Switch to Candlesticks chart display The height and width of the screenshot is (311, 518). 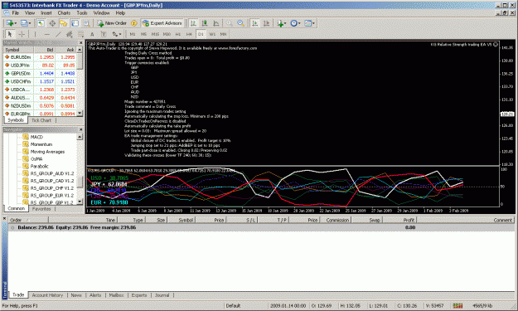coord(205,23)
